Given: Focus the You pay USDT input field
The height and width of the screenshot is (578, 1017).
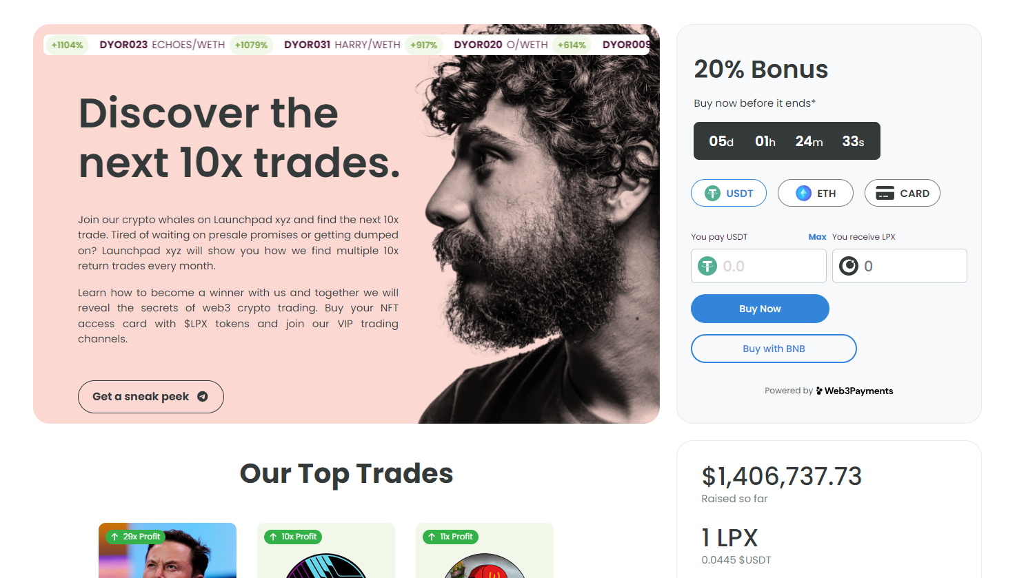Looking at the screenshot, I should (758, 266).
